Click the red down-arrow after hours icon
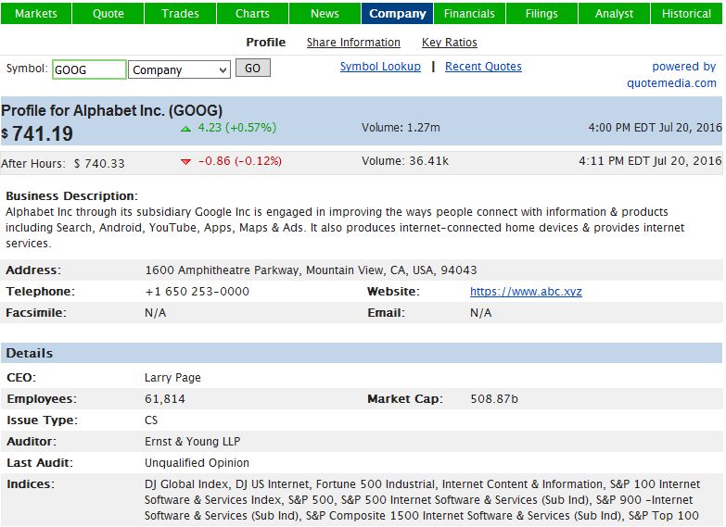The height and width of the screenshot is (527, 726). point(185,161)
